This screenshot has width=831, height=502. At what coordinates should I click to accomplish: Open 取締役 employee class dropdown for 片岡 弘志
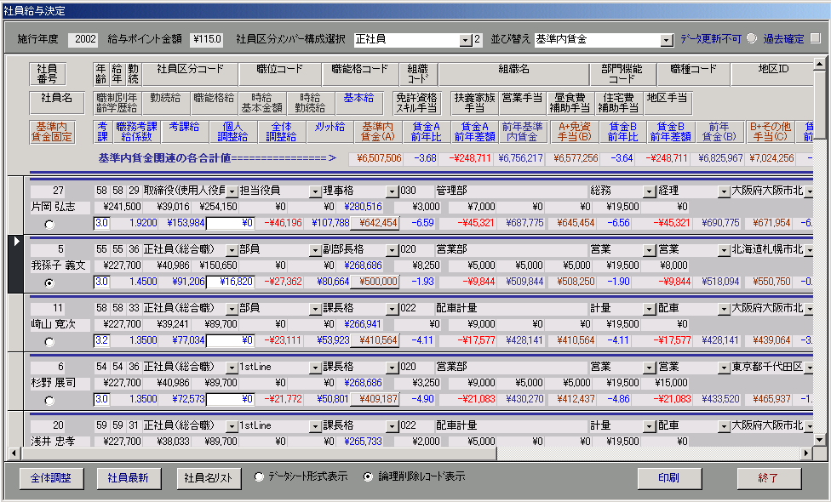click(x=232, y=191)
